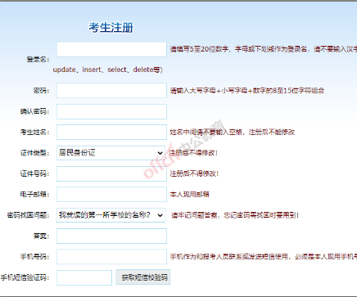Expand the 密码找回问题 dropdown
This screenshot has height=297, width=357.
pyautogui.click(x=111, y=215)
